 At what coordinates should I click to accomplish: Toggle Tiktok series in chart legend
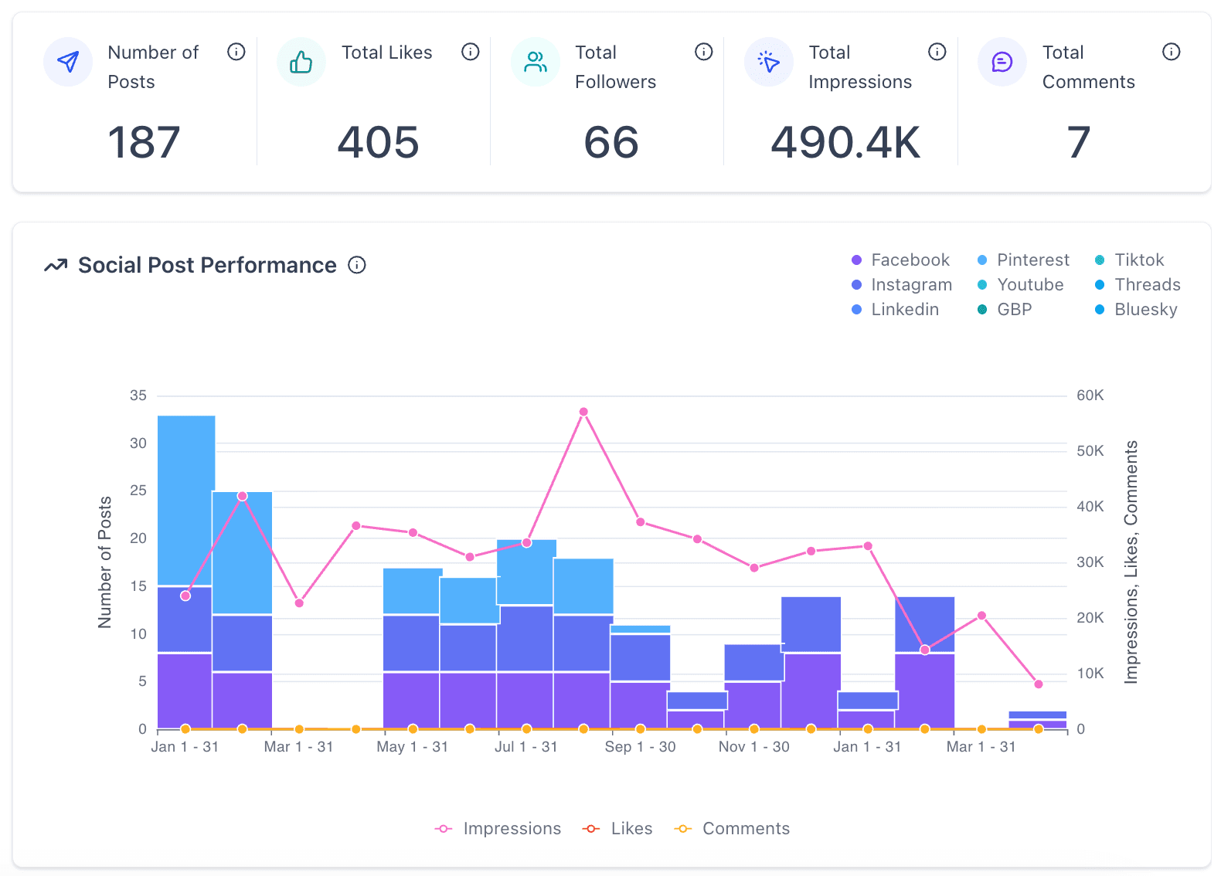(1129, 260)
